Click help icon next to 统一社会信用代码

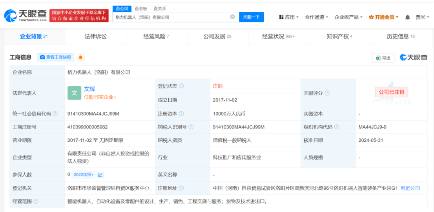tap(55, 114)
